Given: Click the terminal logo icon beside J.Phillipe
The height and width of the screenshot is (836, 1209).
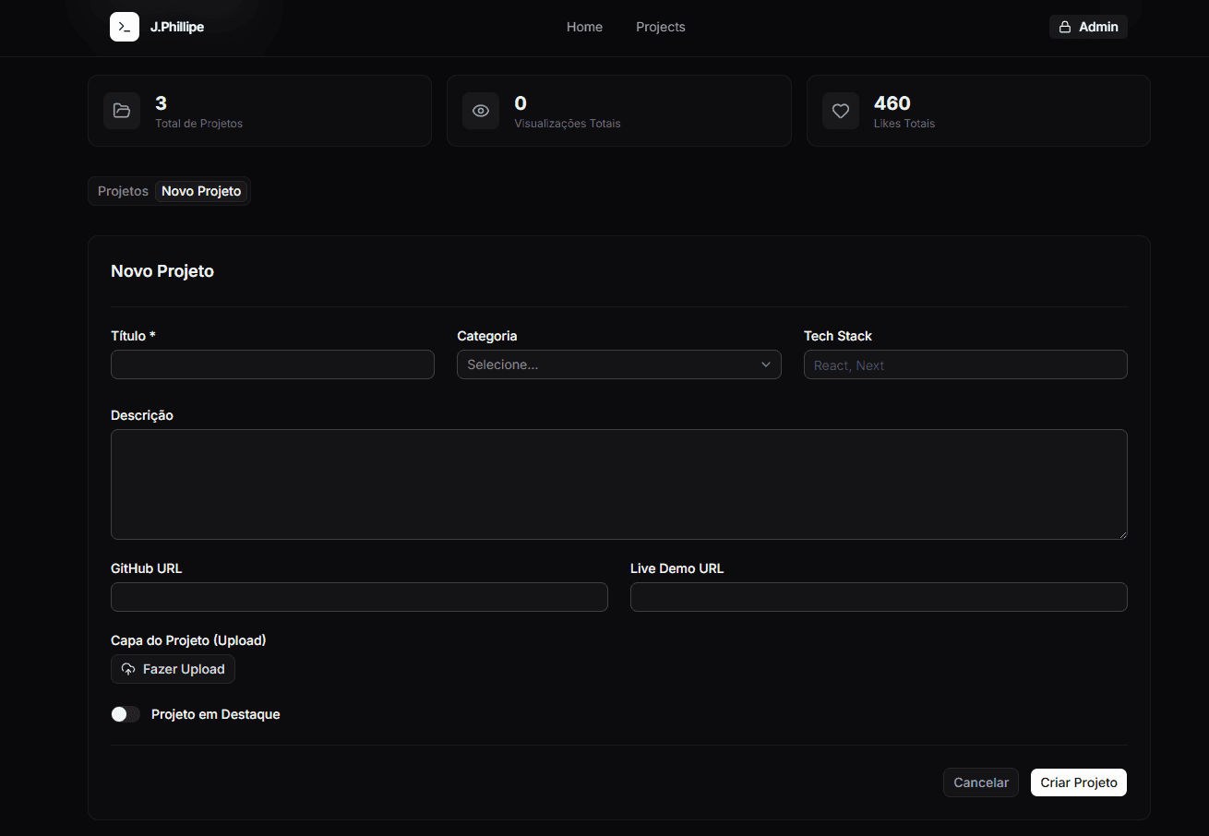Looking at the screenshot, I should (125, 27).
